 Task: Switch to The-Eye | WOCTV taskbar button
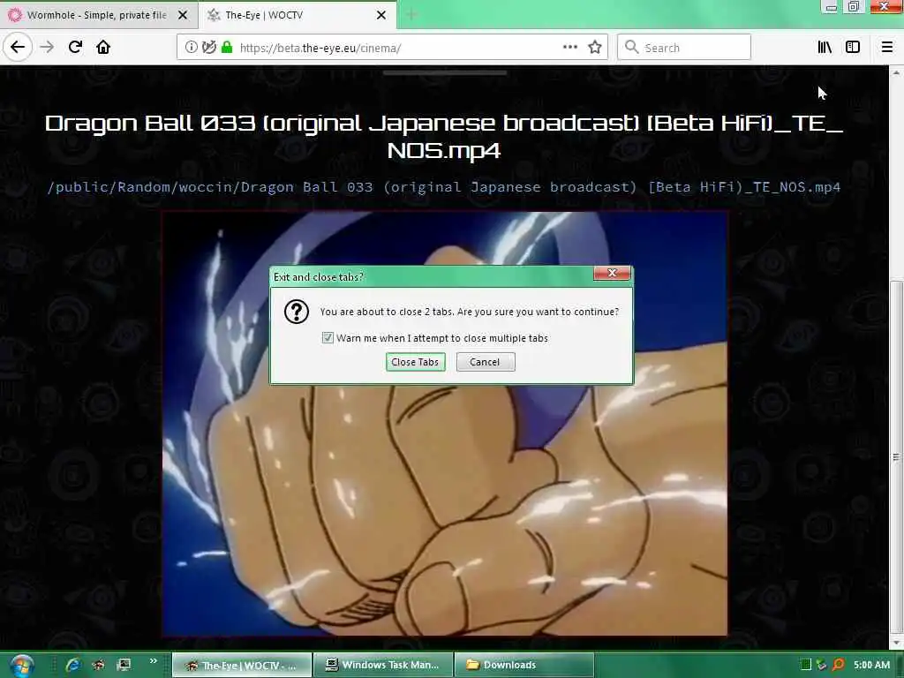[242, 666]
